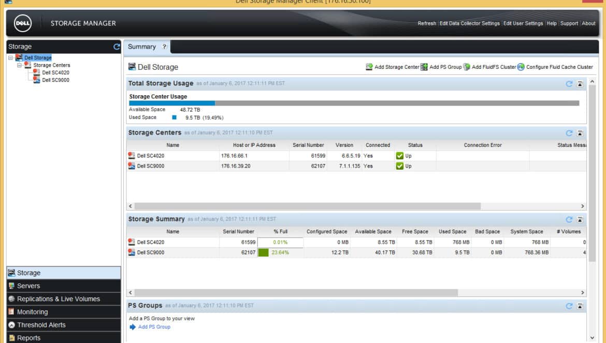Open the Threshold Alerts view

[x=64, y=325]
